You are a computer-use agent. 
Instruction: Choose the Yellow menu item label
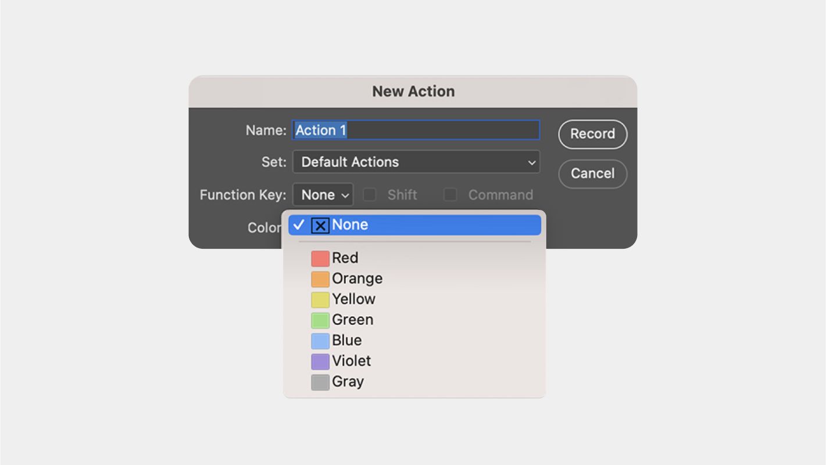[x=354, y=299]
